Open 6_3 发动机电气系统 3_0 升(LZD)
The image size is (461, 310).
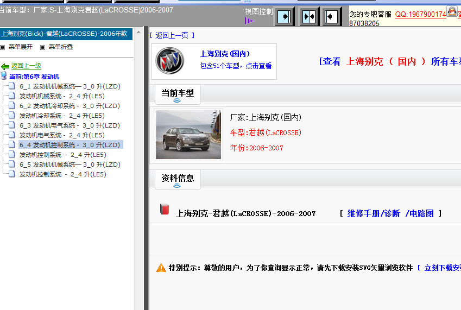coord(70,125)
